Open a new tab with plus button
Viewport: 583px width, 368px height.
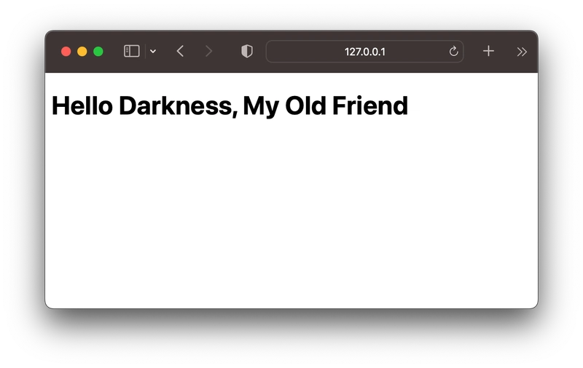coord(488,51)
